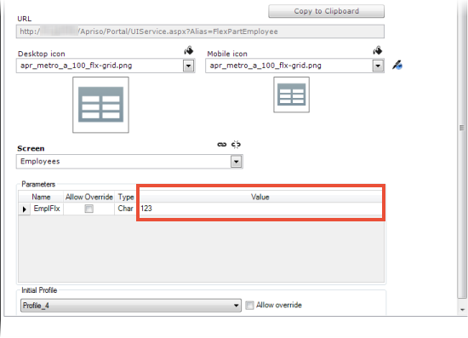Click the paint bucket icon above Mobile icon

click(378, 50)
